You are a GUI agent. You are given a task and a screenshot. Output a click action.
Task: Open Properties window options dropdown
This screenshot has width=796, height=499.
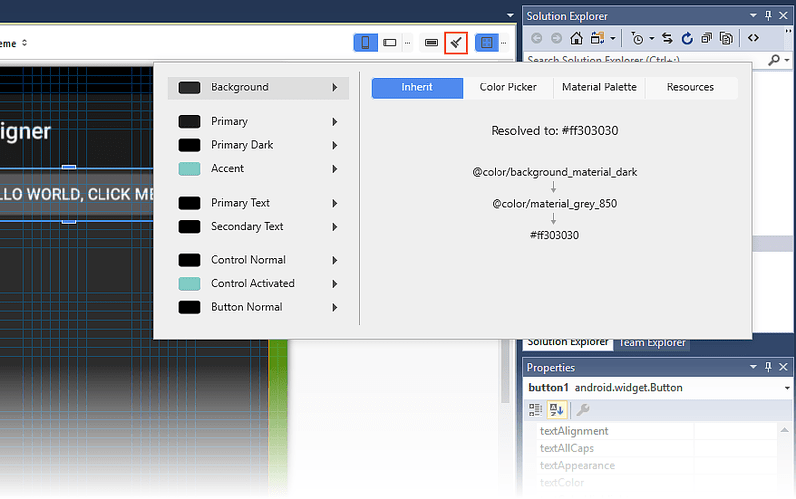753,367
